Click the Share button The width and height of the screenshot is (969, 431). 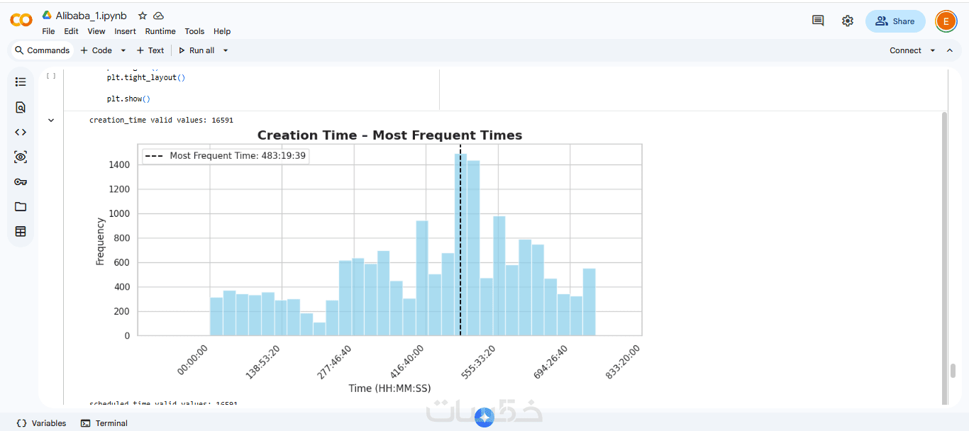895,21
